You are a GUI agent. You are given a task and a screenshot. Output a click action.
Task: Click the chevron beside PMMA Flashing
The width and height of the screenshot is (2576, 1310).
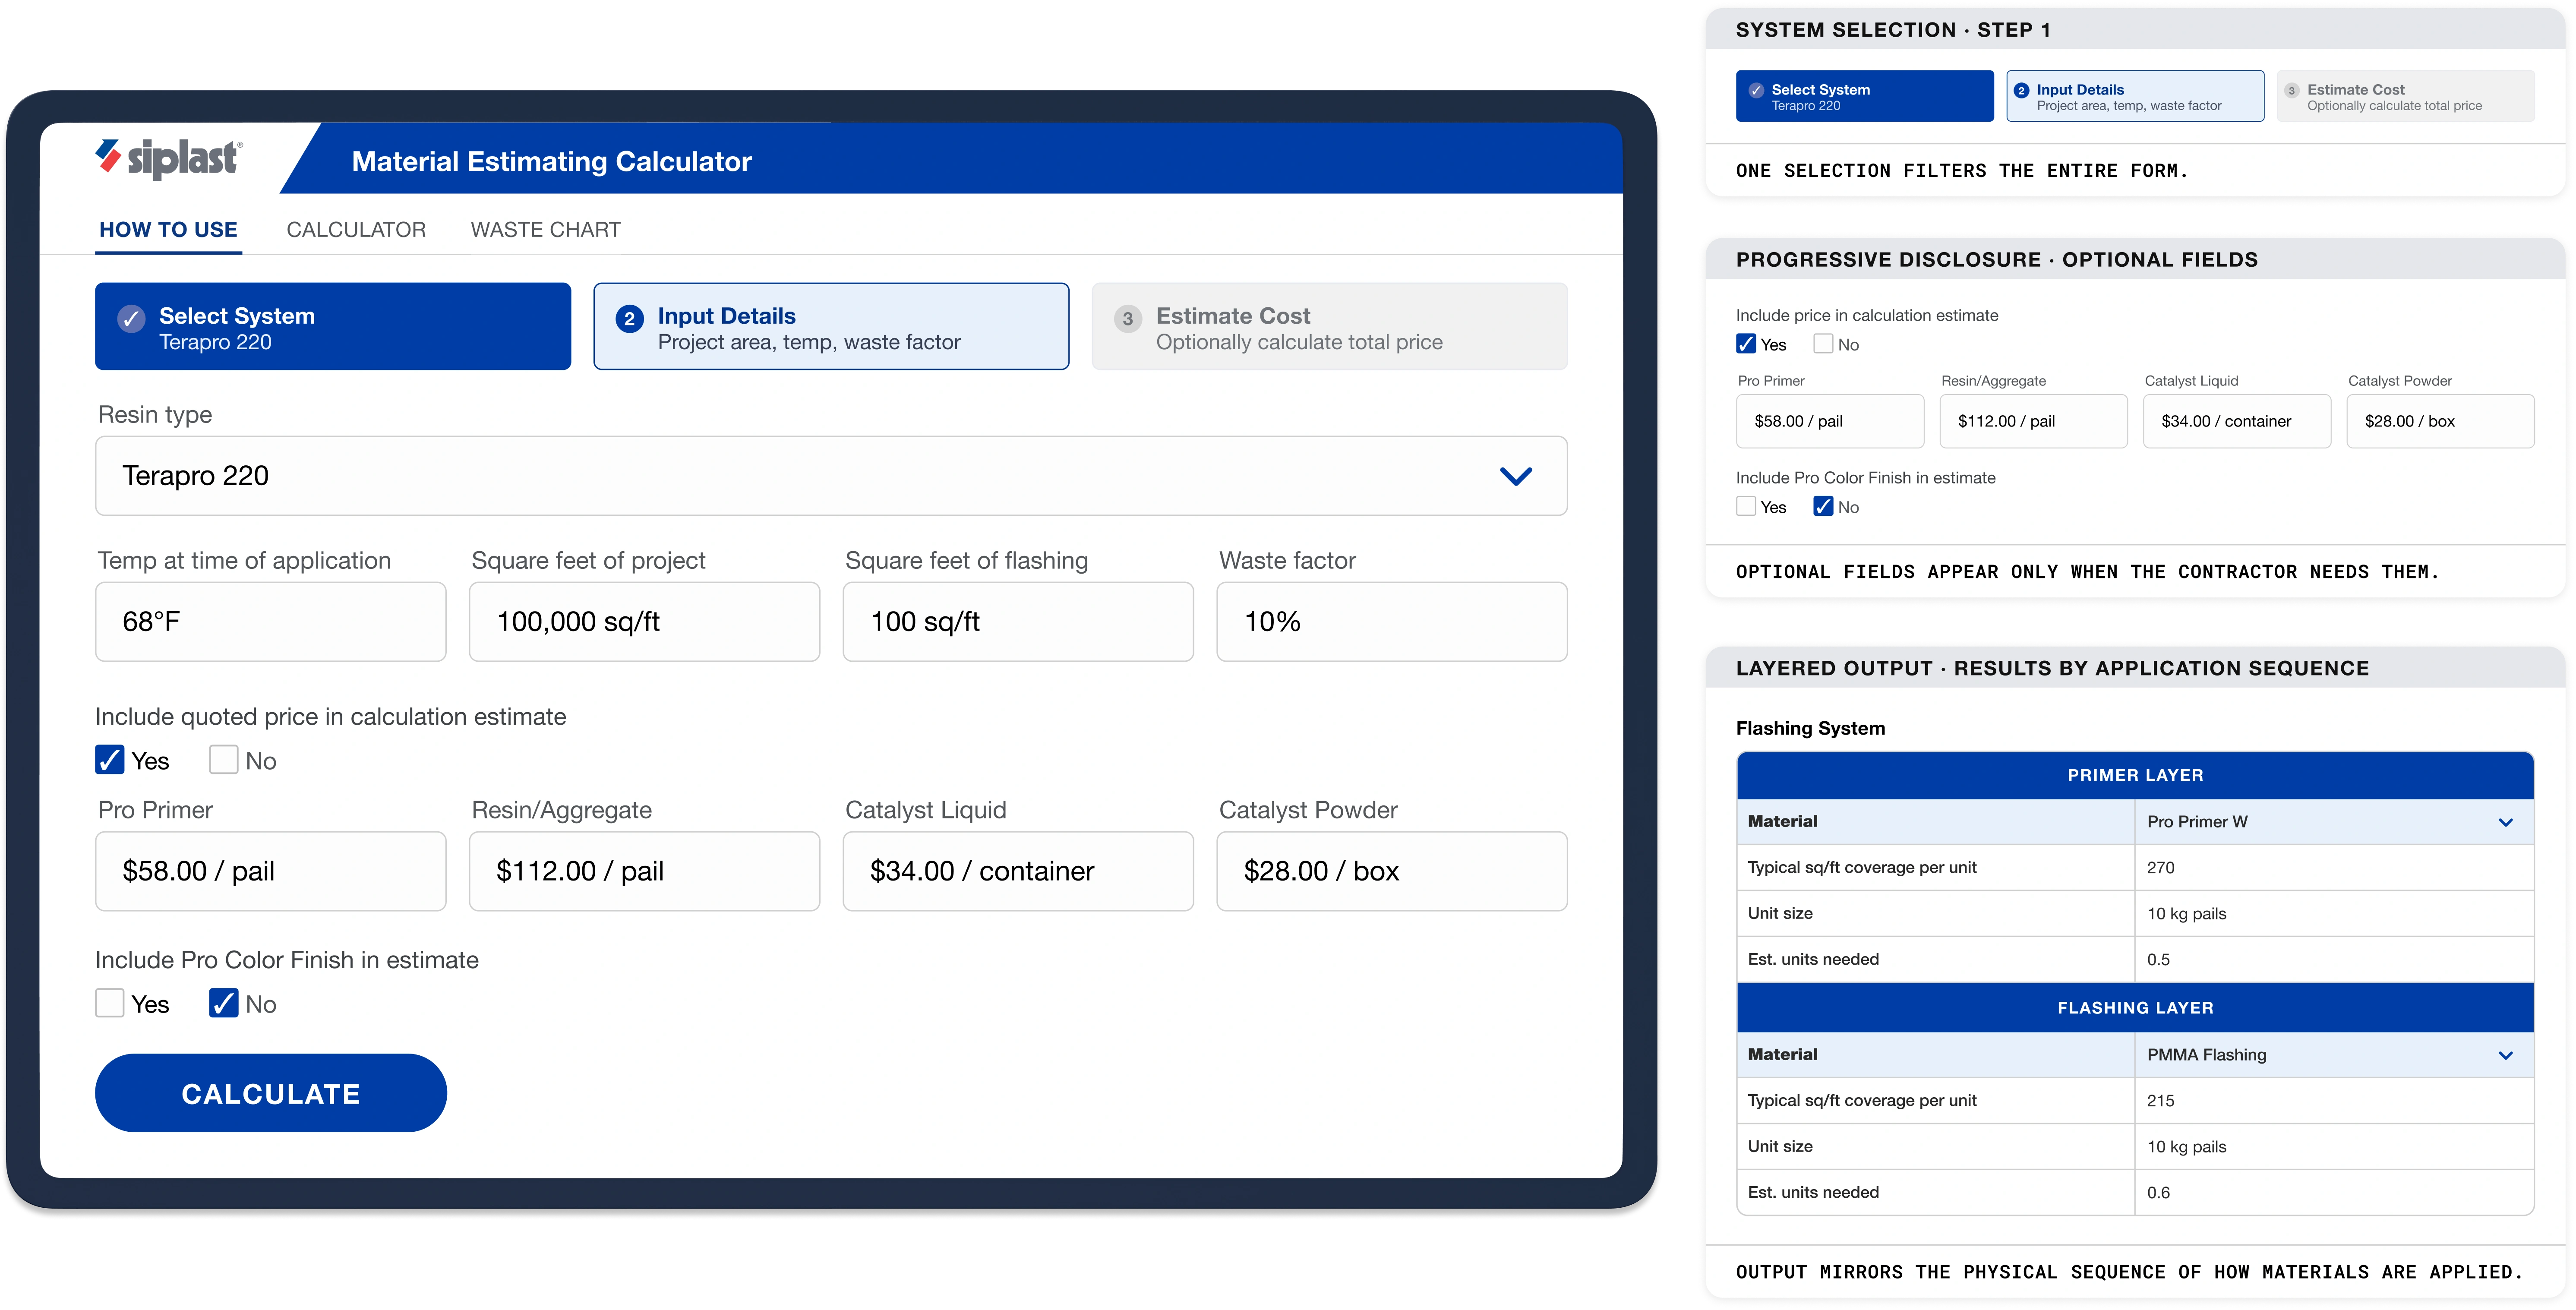coord(2505,1056)
